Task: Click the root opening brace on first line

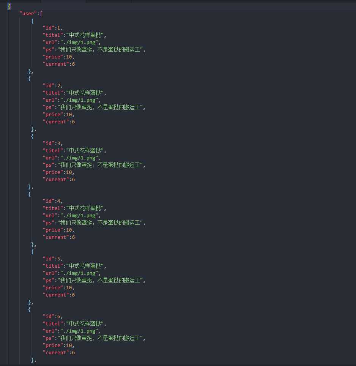Action: (9, 6)
